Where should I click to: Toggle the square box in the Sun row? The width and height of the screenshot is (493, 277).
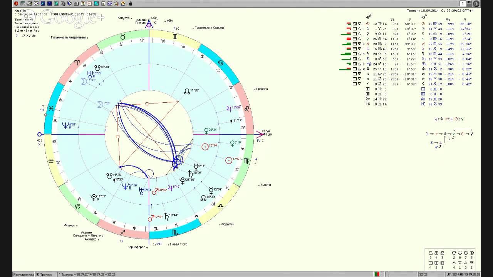355,23
